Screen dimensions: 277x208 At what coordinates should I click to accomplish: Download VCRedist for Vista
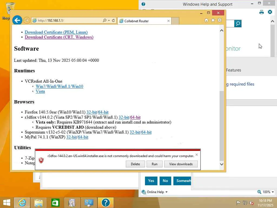pyautogui.click(x=40, y=91)
